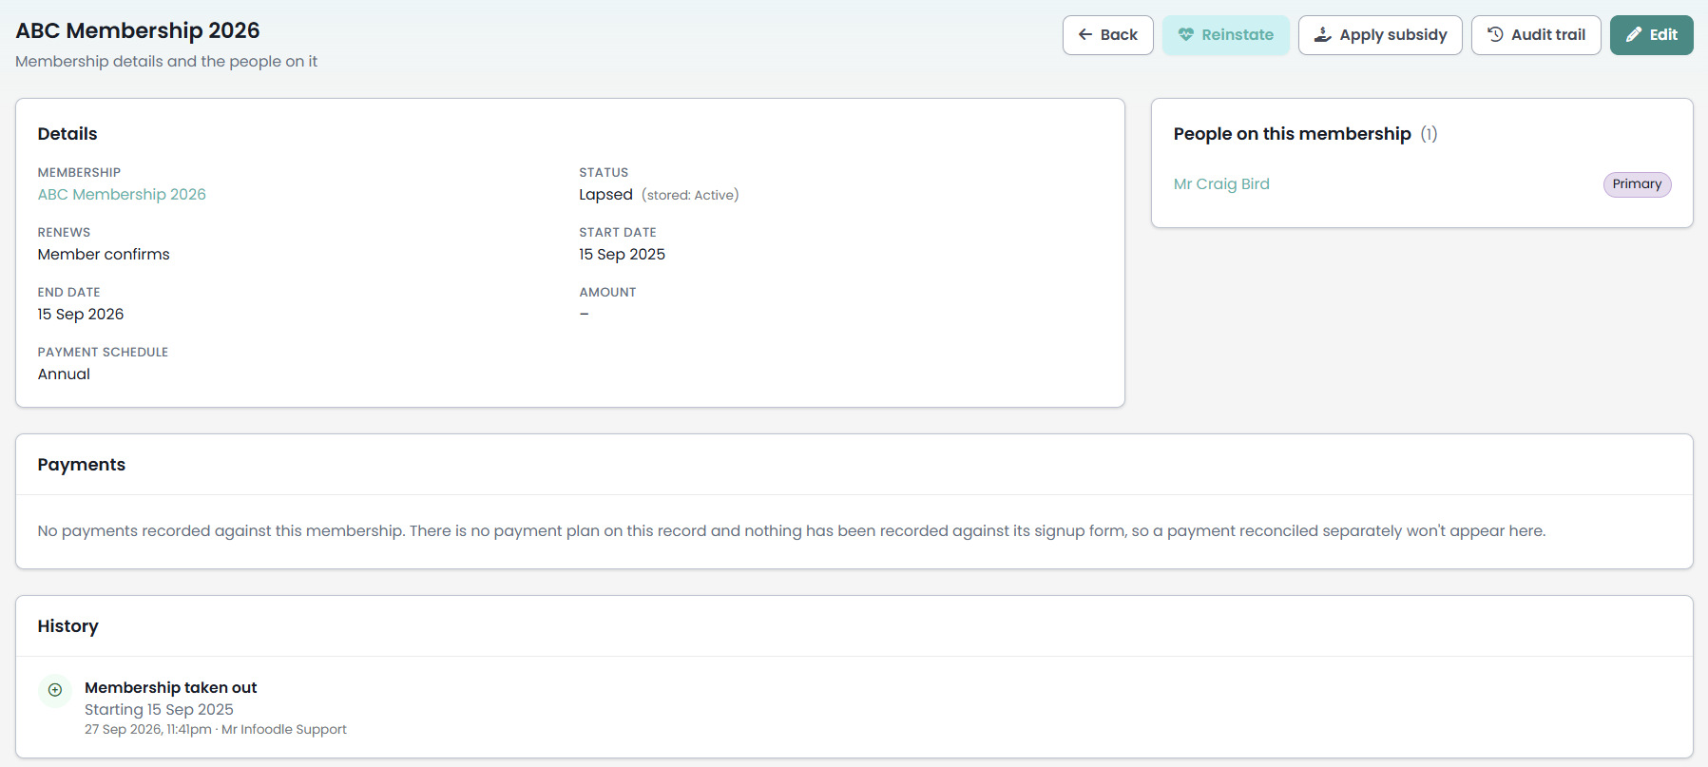View the Audit trail
The width and height of the screenshot is (1708, 767).
pyautogui.click(x=1536, y=35)
